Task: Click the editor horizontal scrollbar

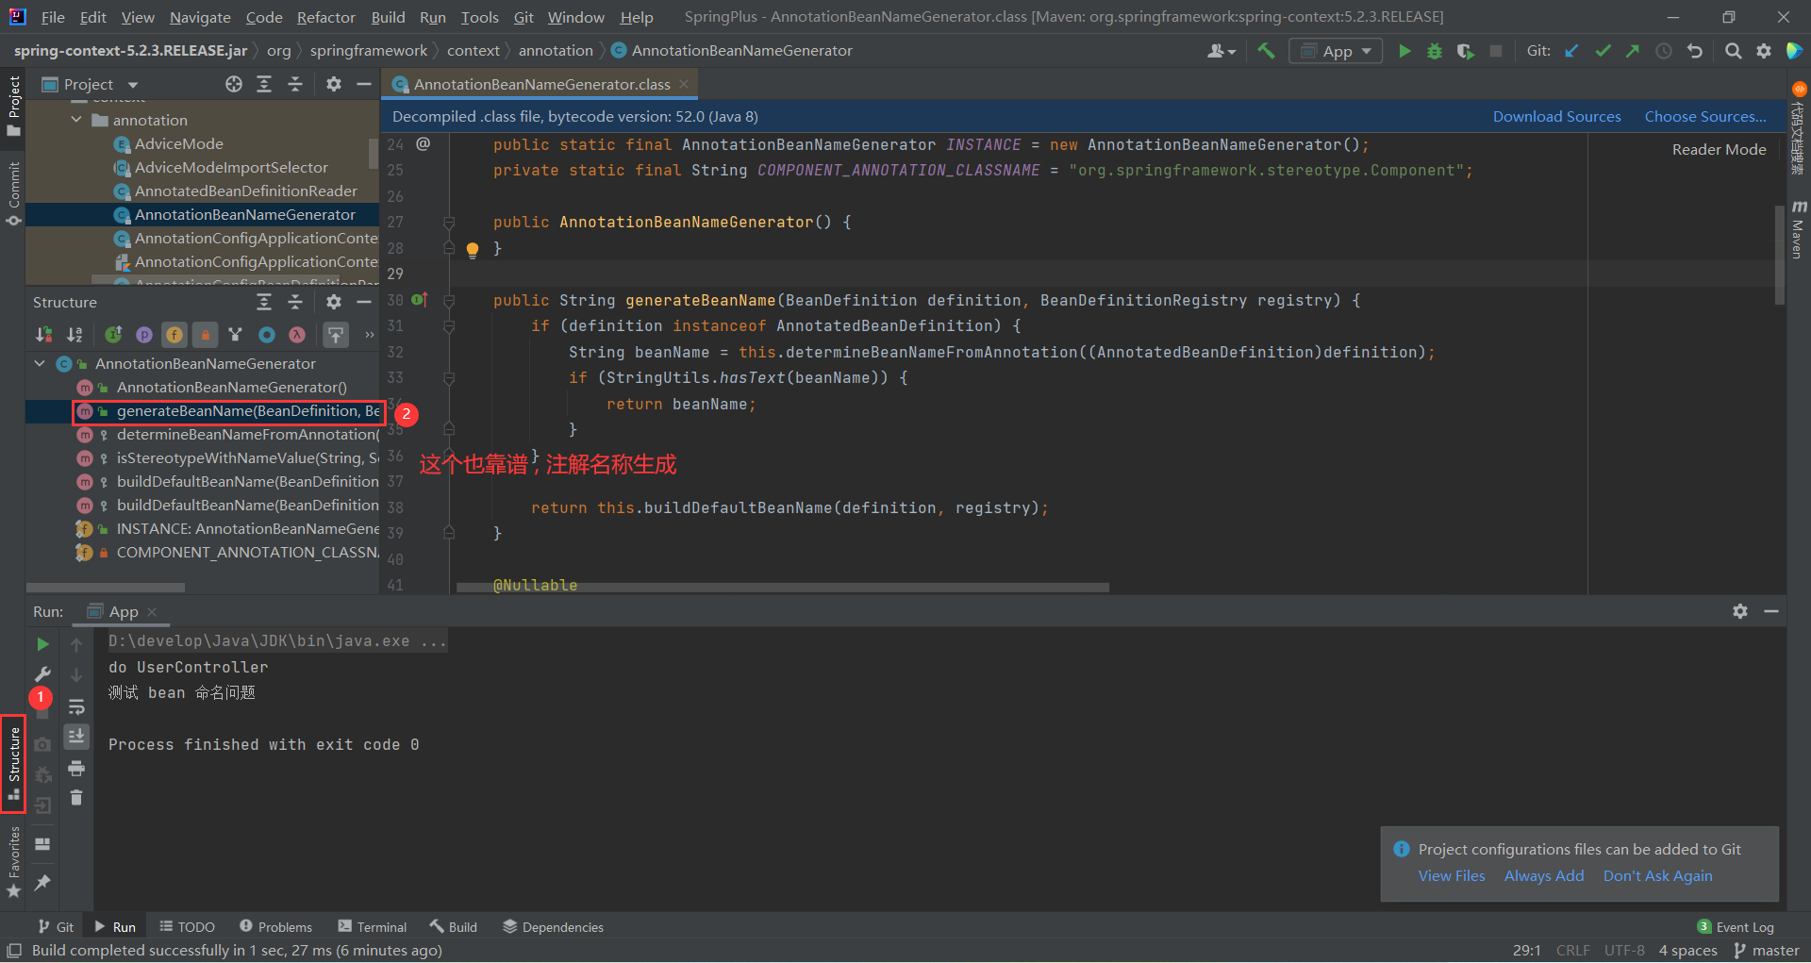Action: pyautogui.click(x=782, y=587)
